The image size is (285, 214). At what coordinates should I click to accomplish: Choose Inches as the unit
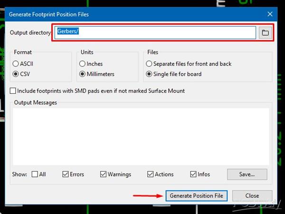(83, 64)
